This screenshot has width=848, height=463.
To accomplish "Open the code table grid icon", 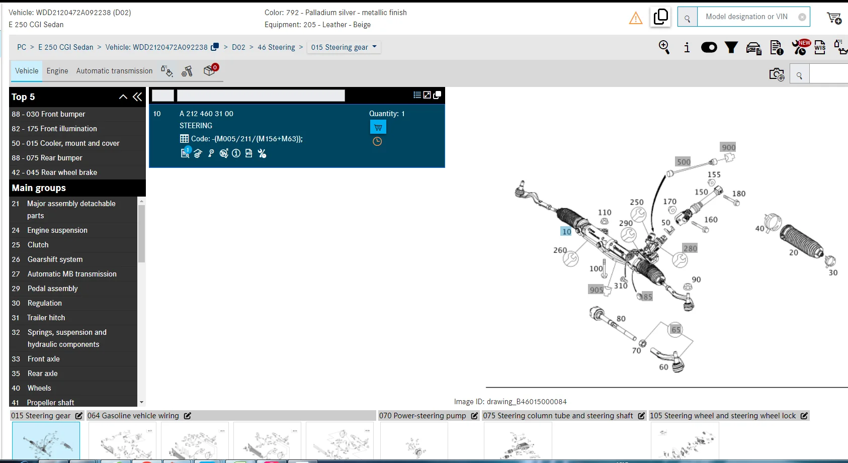I will (185, 139).
